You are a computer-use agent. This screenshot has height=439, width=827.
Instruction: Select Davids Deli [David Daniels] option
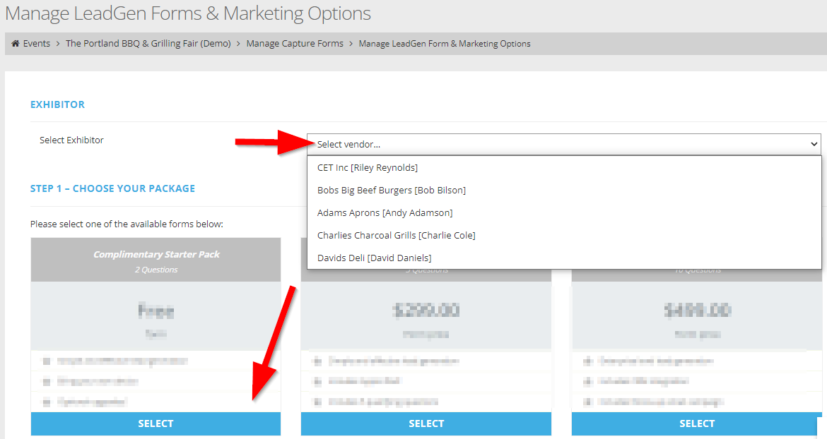tap(564, 258)
